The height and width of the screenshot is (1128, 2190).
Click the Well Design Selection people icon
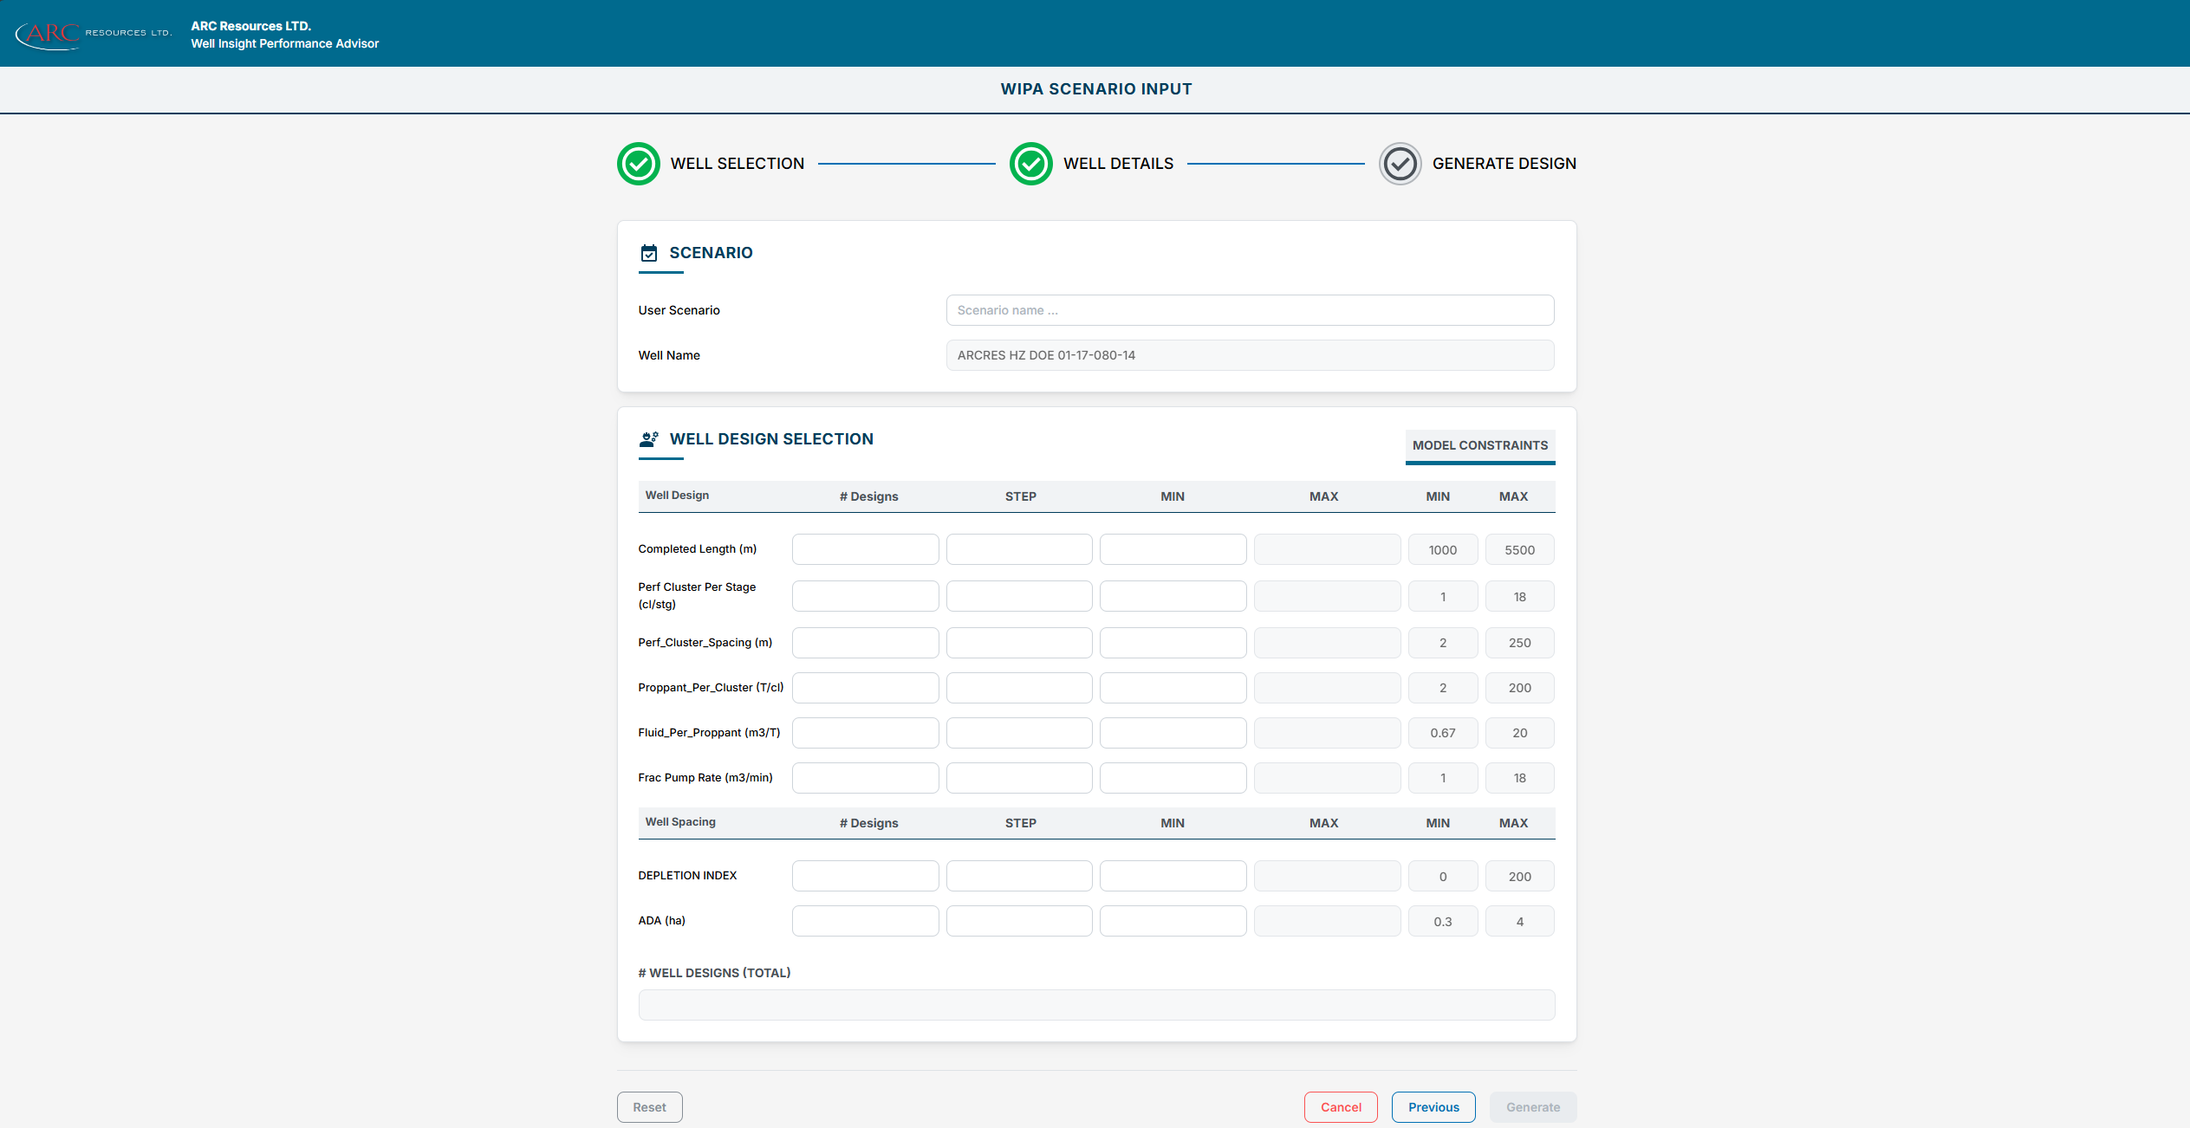point(649,439)
